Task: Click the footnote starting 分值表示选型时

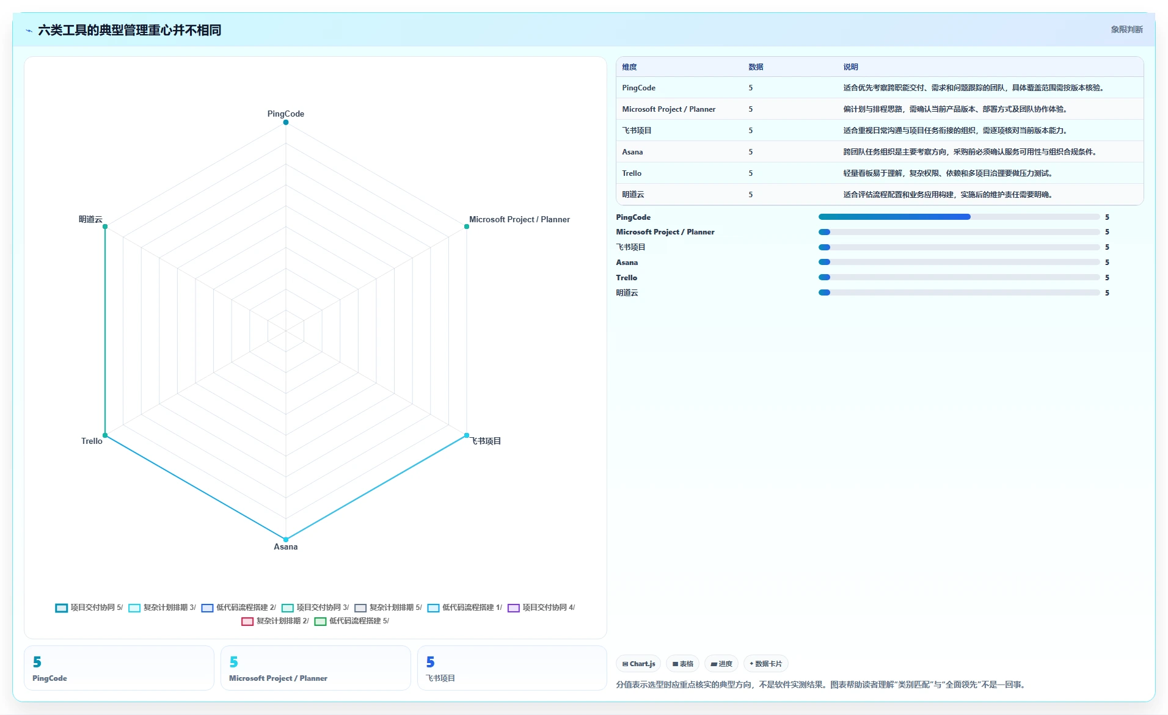Action: (822, 684)
